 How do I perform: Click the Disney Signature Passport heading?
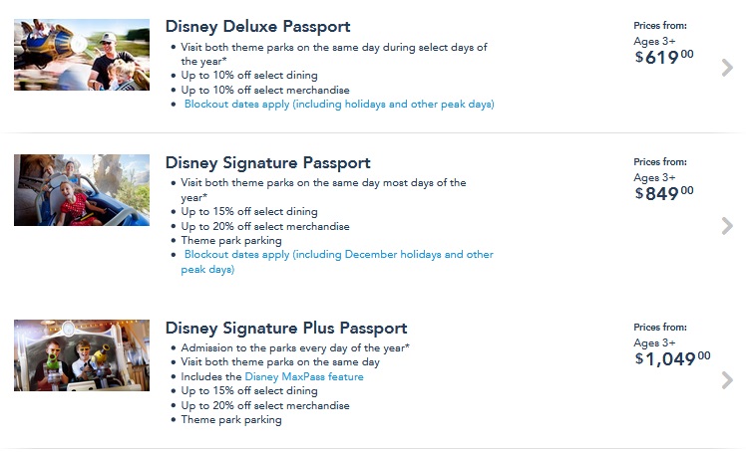pos(267,162)
